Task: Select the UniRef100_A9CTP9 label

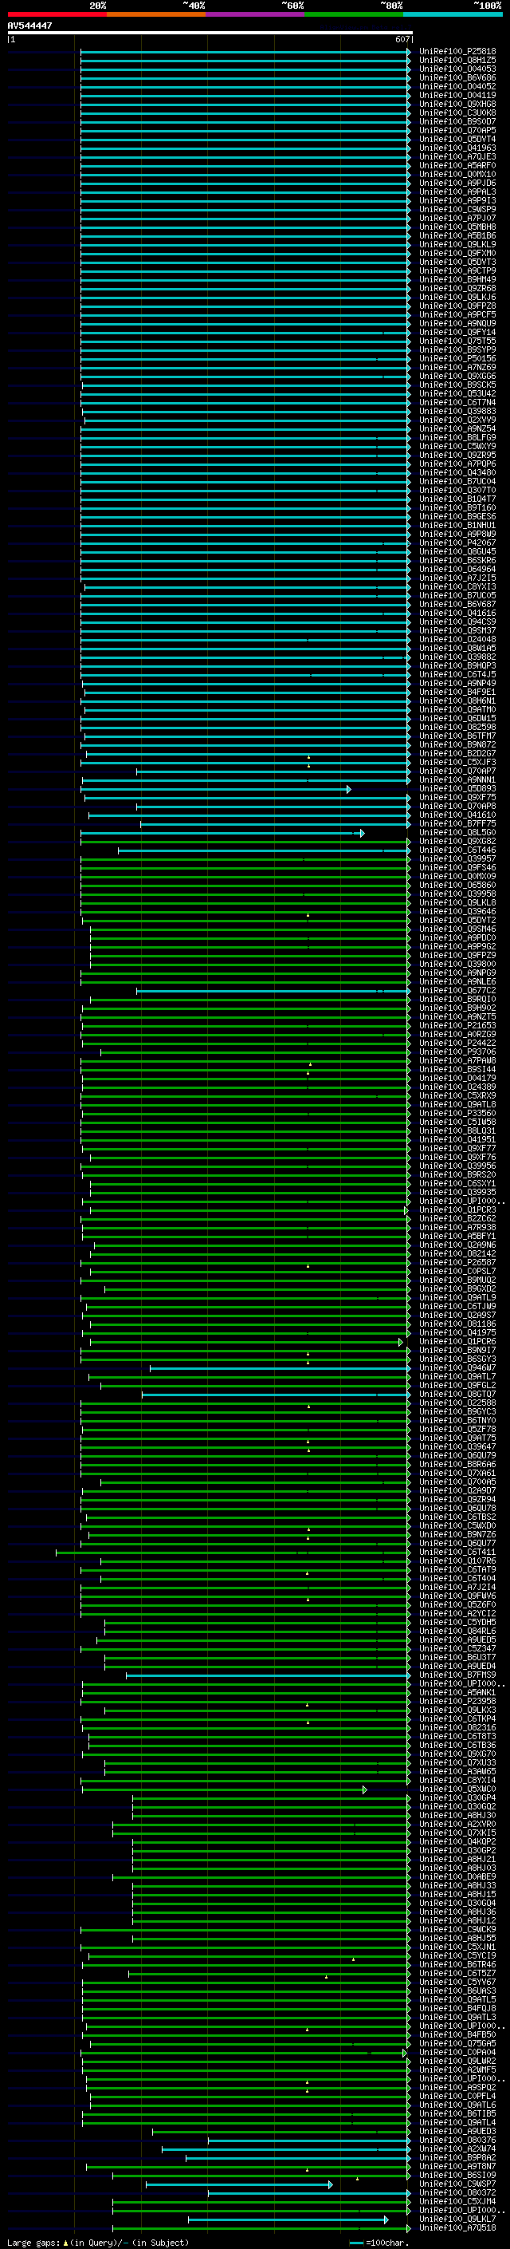Action: 457,270
